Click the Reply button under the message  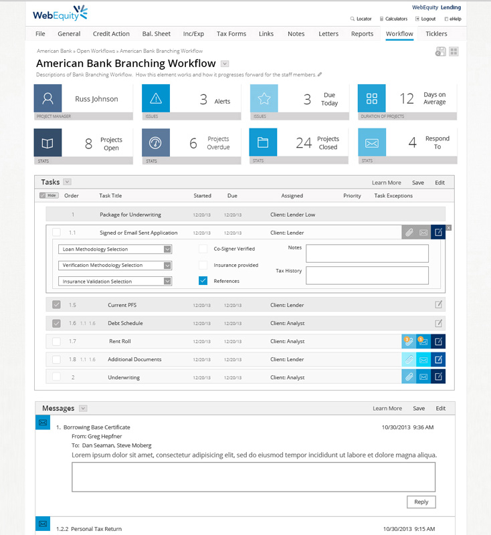(421, 502)
